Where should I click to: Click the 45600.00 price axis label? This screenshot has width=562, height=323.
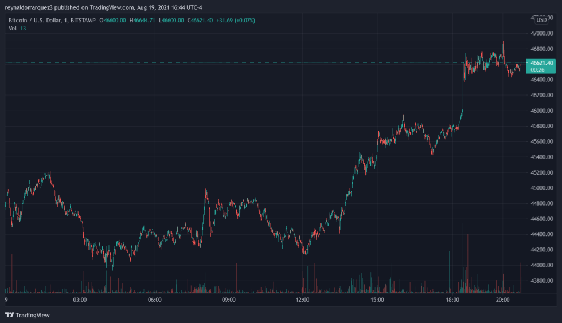tap(541, 141)
